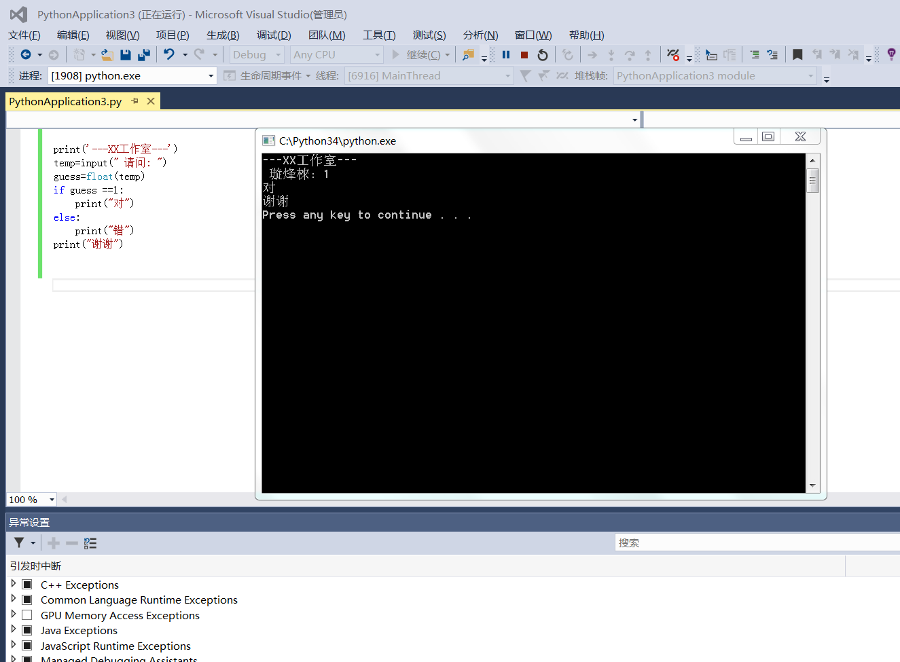900x662 pixels.
Task: Click the bookmark icon in toolbar
Action: click(797, 55)
